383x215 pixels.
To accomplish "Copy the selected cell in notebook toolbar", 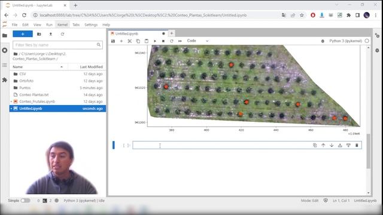I will pyautogui.click(x=138, y=41).
